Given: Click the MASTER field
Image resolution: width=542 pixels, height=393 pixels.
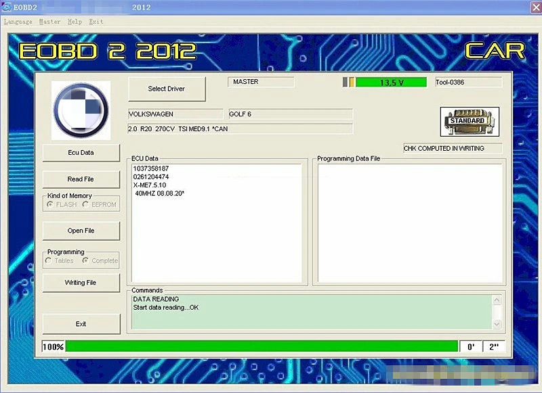Looking at the screenshot, I should [x=261, y=82].
